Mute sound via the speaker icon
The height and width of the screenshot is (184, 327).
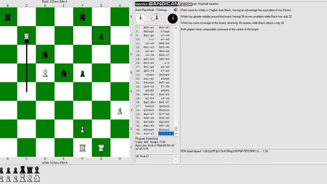(x=176, y=10)
